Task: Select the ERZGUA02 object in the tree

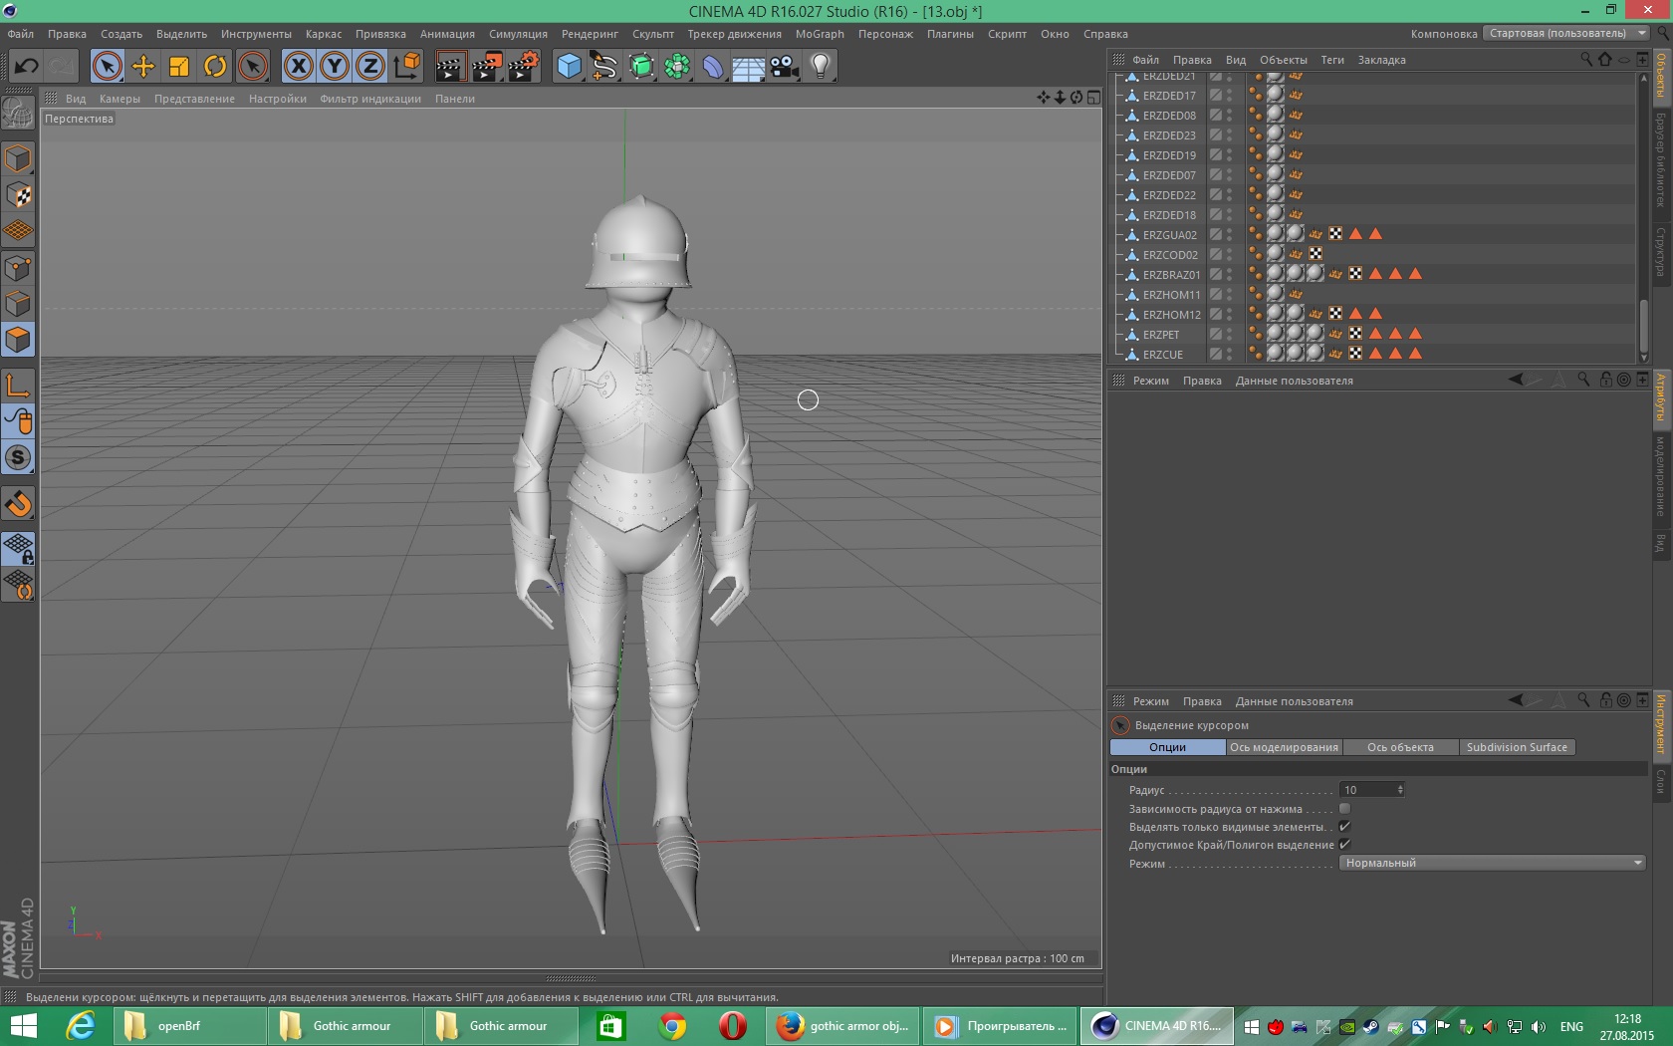Action: [x=1169, y=235]
